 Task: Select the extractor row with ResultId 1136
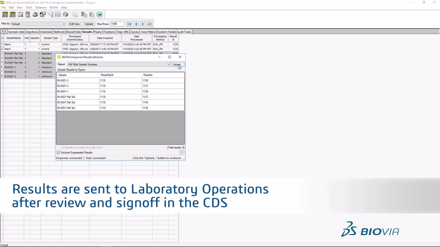121,91
